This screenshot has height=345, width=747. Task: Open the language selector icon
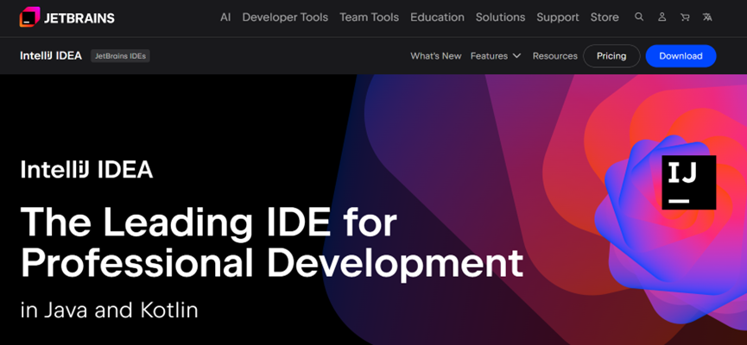click(707, 17)
